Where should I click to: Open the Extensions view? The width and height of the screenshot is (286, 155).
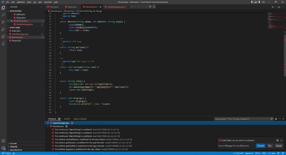tap(3, 36)
